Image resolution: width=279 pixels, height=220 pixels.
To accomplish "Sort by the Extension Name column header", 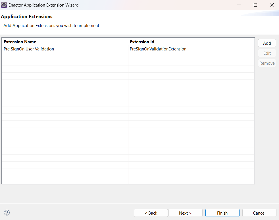I will click(20, 42).
